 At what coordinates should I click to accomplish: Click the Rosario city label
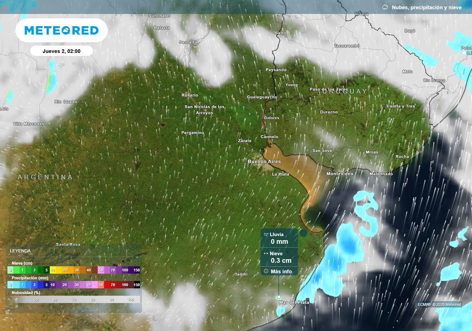[190, 95]
